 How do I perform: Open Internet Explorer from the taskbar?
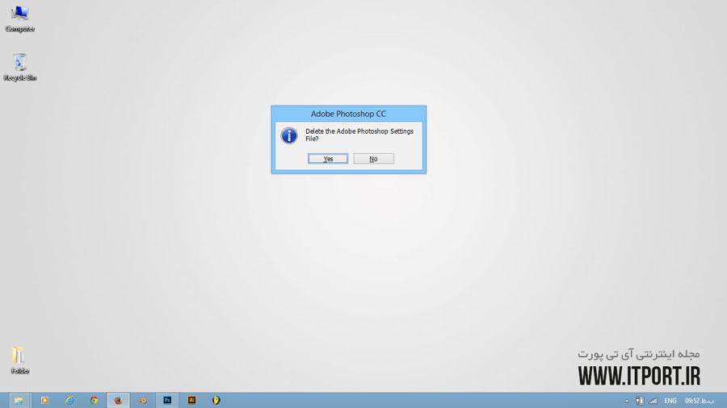(69, 401)
